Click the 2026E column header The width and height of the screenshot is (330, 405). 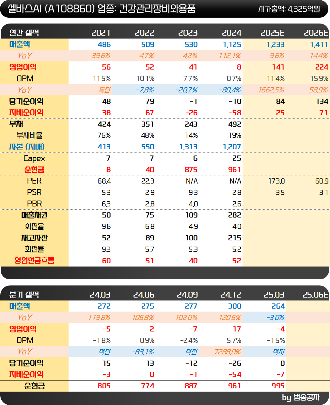point(316,33)
